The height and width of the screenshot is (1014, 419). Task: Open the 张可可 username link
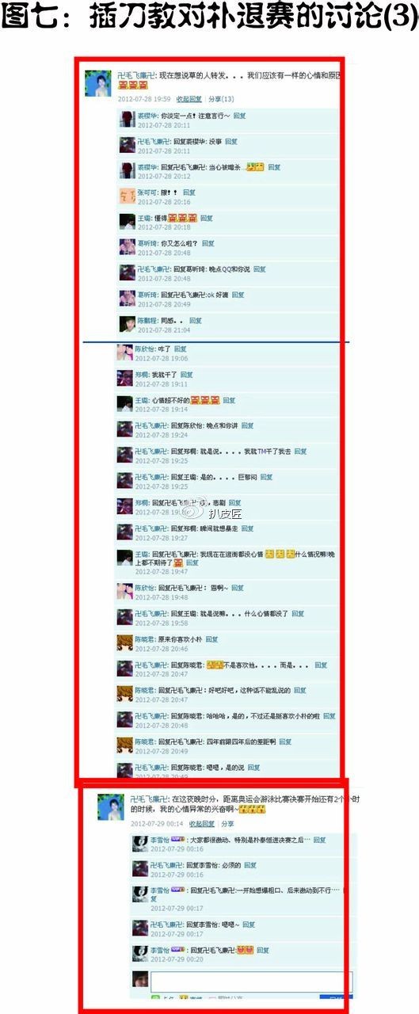147,193
